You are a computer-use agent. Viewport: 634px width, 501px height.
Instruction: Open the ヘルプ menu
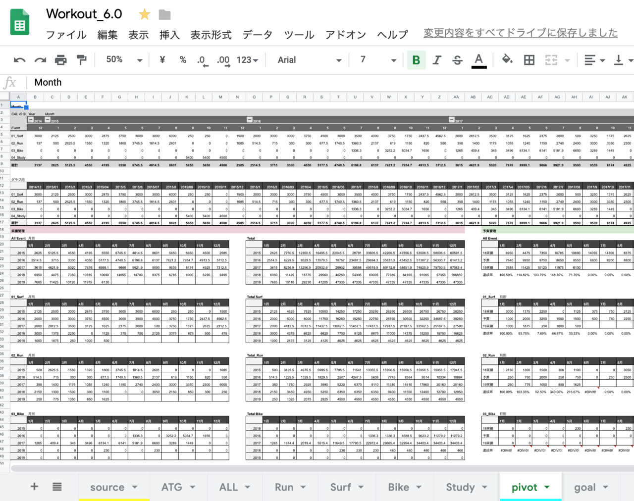393,35
